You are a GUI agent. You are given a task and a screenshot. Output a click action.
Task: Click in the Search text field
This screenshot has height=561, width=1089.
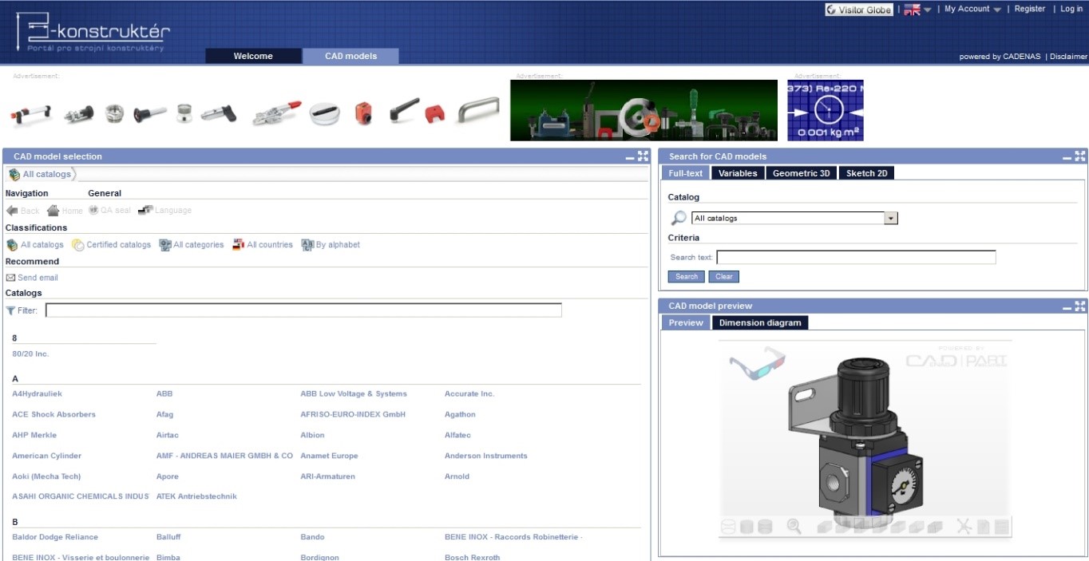point(856,257)
